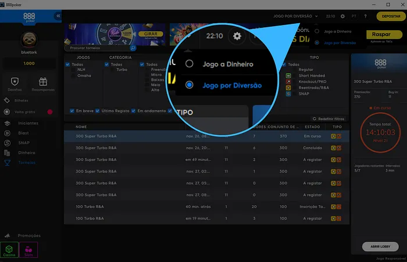
Task: Uncheck the Em andamento filter
Action: tap(133, 111)
